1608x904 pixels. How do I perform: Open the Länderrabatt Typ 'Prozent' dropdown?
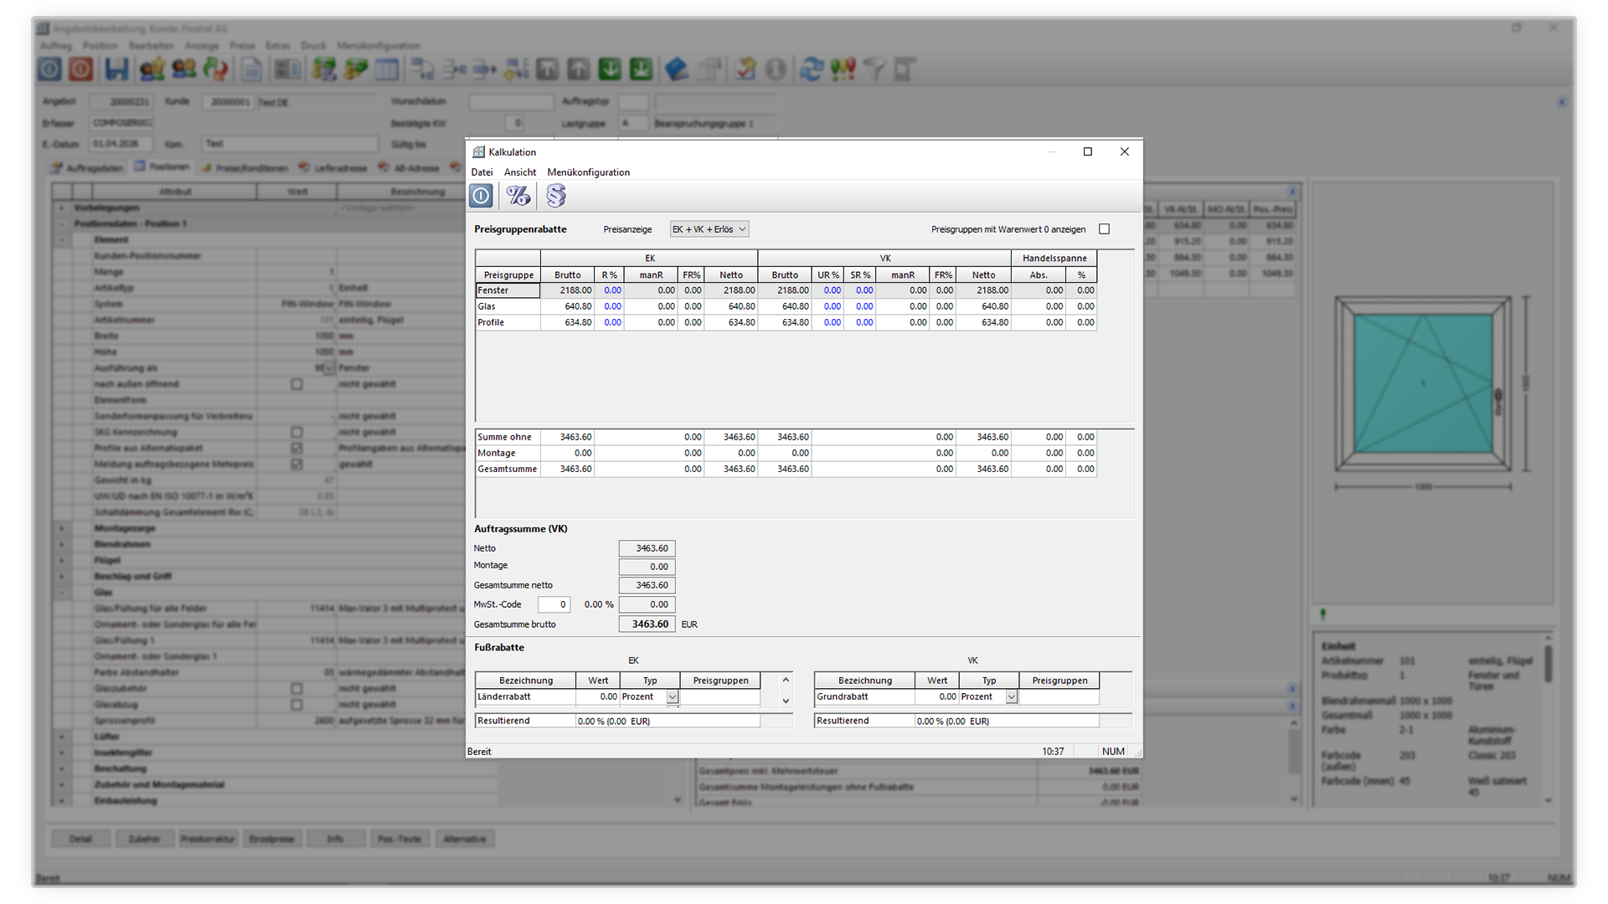click(x=673, y=697)
